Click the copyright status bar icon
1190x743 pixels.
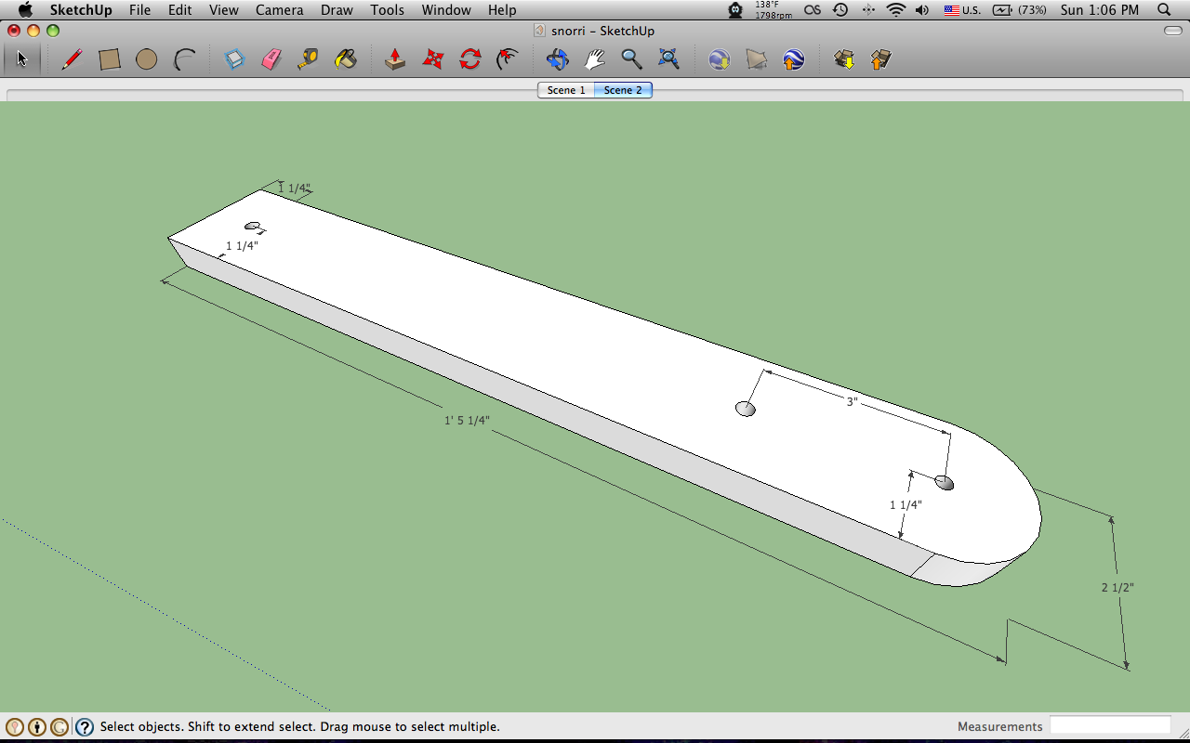(x=59, y=727)
